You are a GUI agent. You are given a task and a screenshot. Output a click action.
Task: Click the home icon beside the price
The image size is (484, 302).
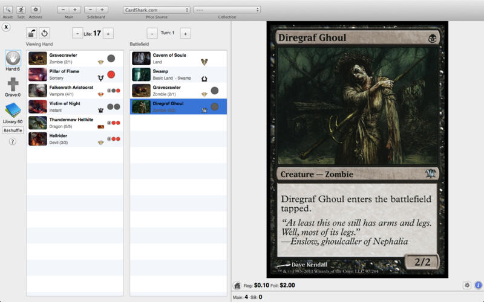point(238,285)
